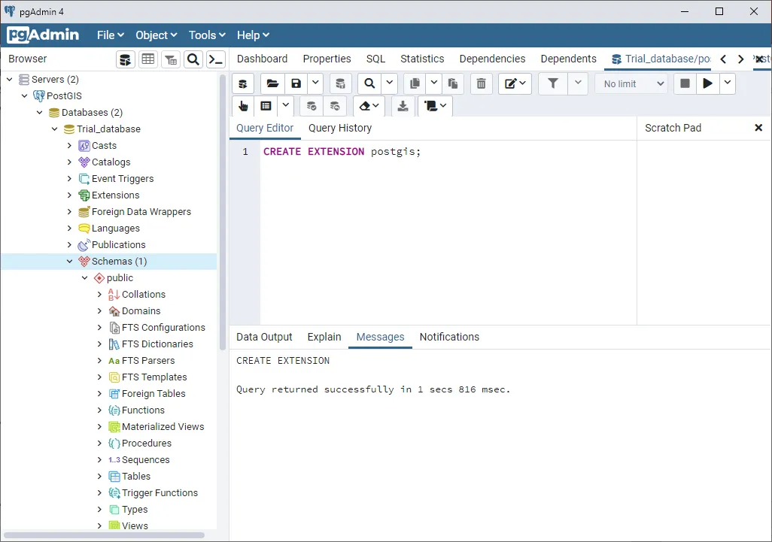Stop the running query
This screenshot has height=542, width=772.
[x=685, y=83]
